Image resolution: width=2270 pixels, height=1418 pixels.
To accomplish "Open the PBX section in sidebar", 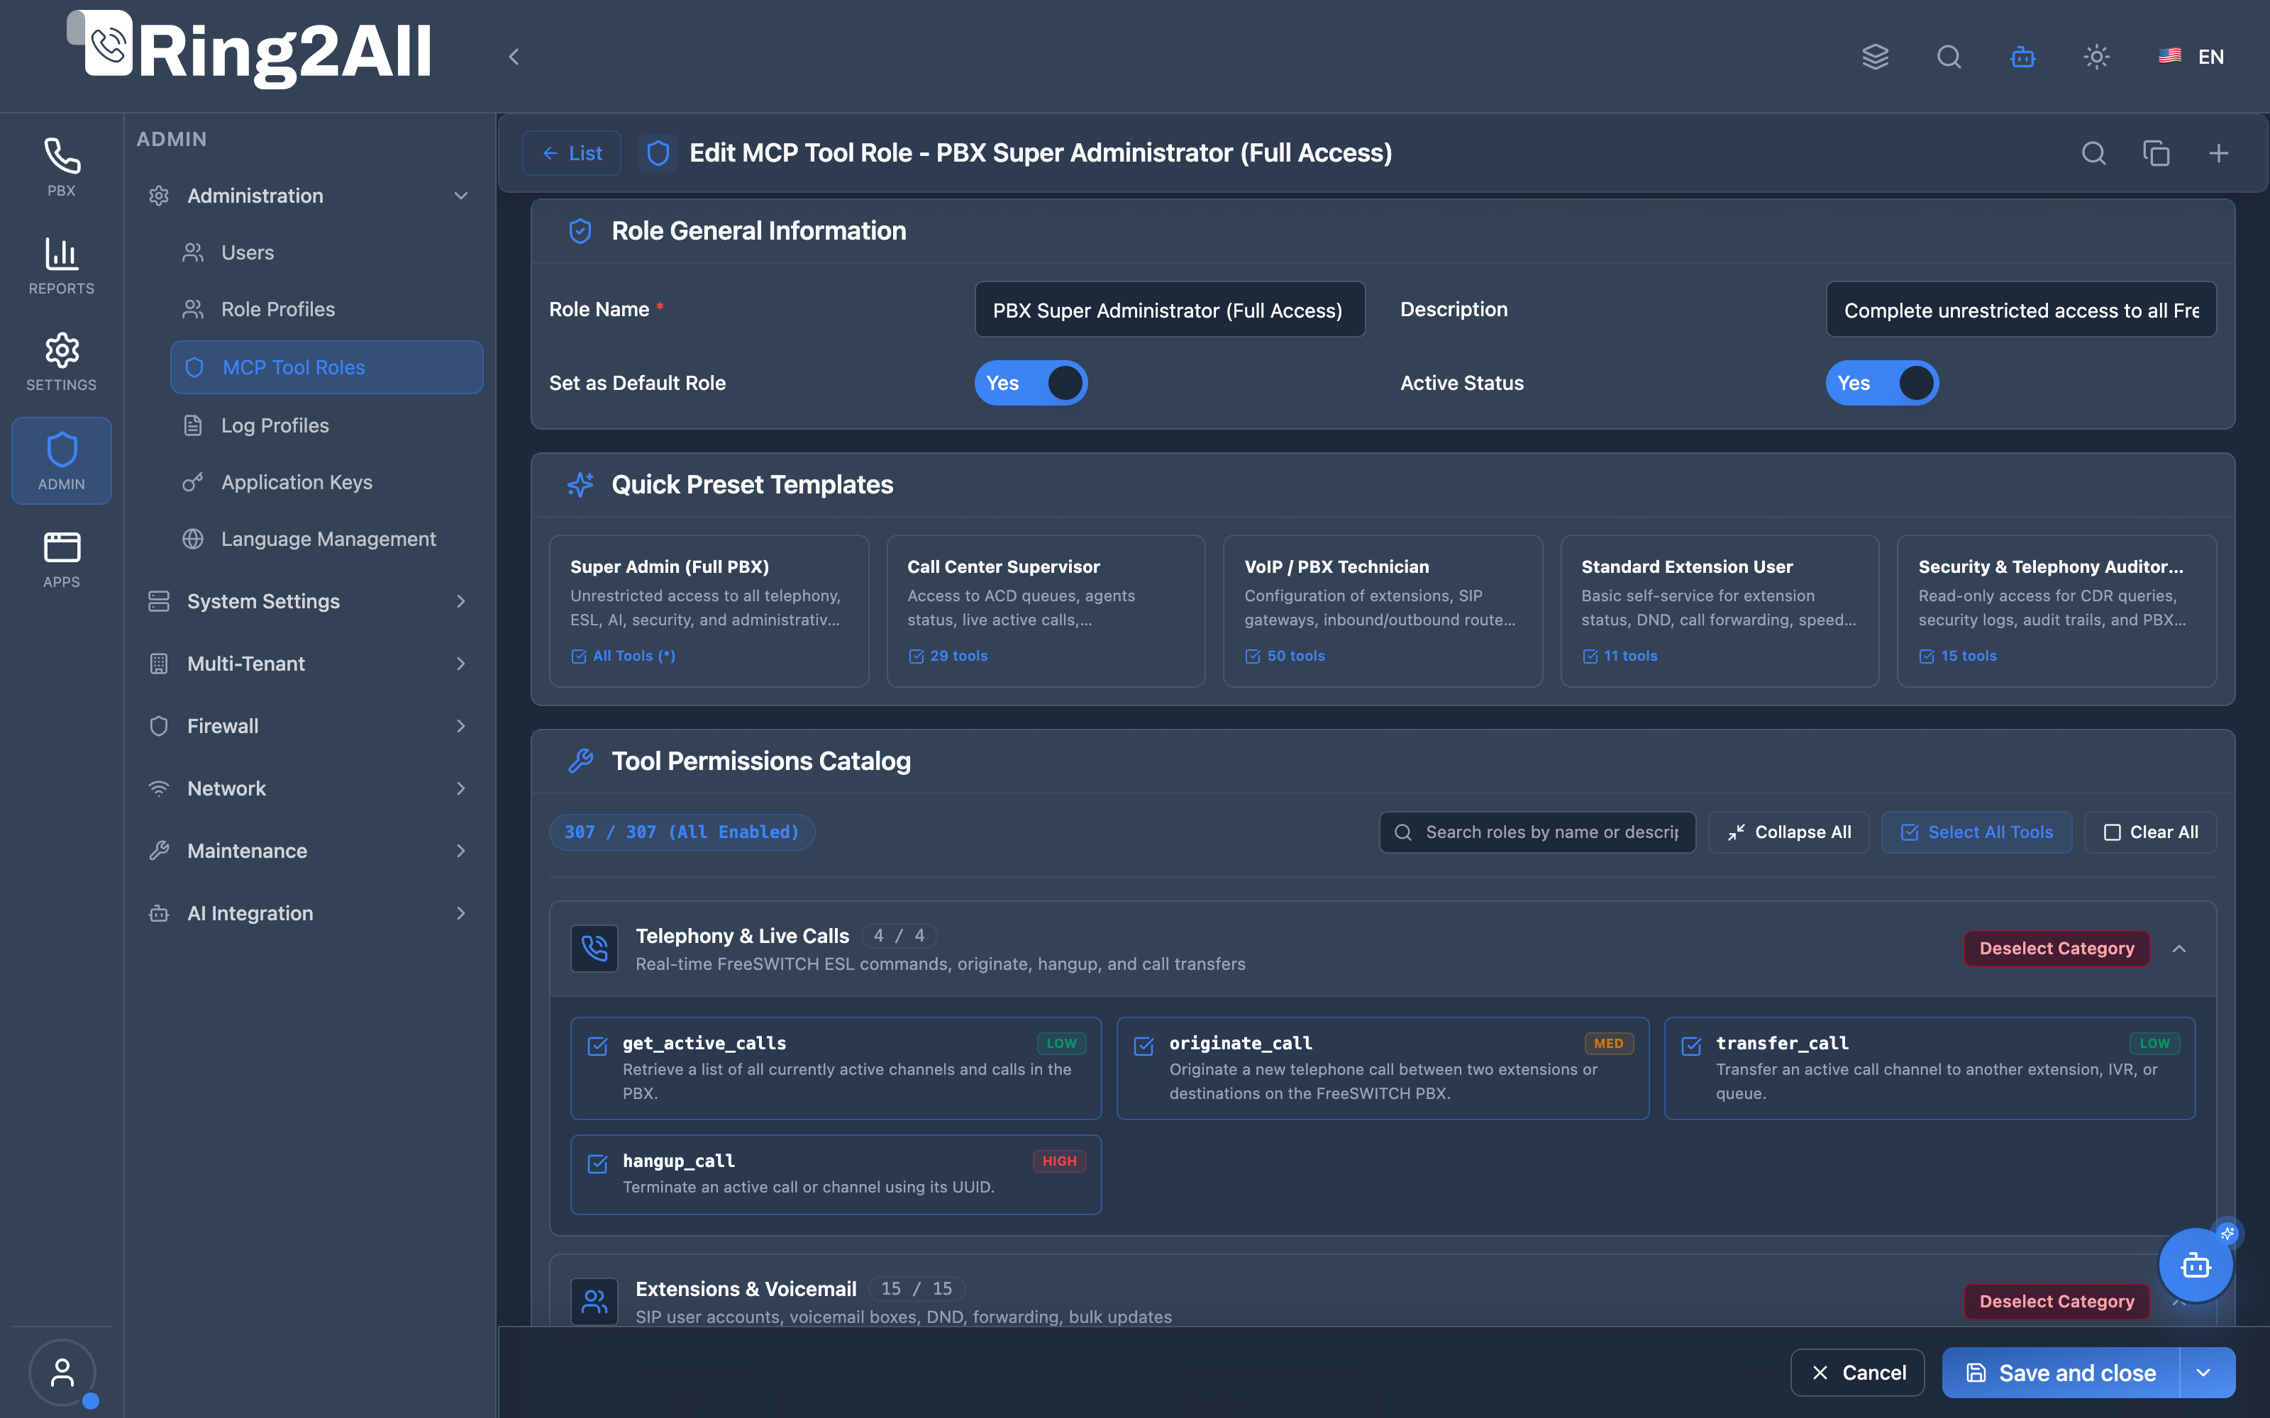I will (61, 167).
